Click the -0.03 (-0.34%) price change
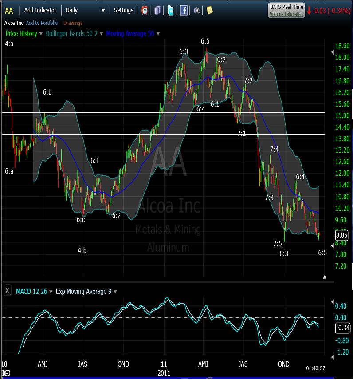This screenshot has width=353, height=380. 331,11
